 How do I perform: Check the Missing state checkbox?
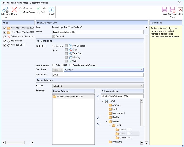point(67,58)
